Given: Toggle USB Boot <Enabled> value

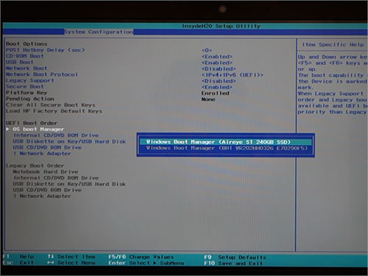Looking at the screenshot, I should pyautogui.click(x=217, y=63).
